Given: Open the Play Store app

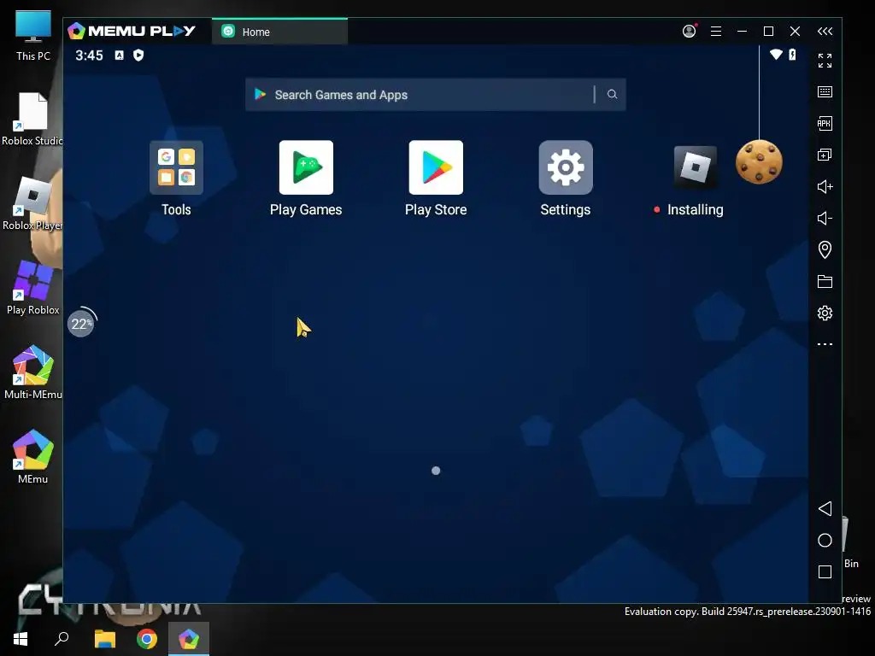Looking at the screenshot, I should pos(436,167).
